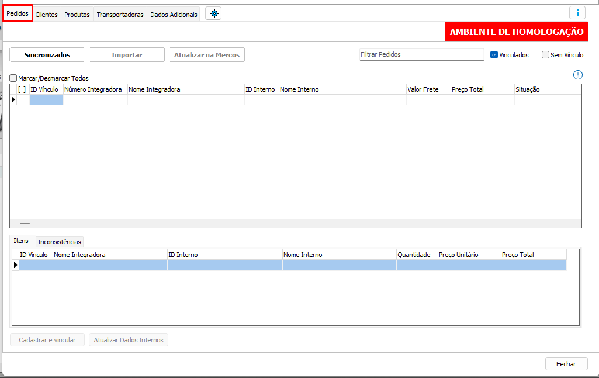599x378 pixels.
Task: Check Marcar/Desmarcar Todos
Action: [13, 78]
